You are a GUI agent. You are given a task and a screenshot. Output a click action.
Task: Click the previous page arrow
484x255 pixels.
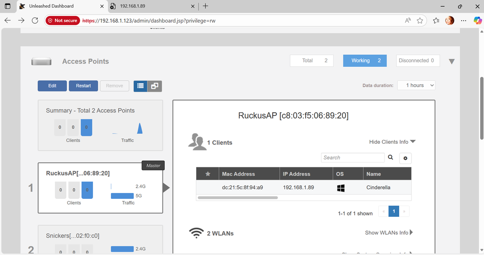coord(383,211)
